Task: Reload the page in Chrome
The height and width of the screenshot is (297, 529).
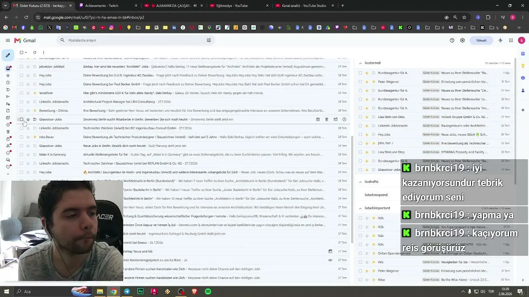Action: pos(26,17)
